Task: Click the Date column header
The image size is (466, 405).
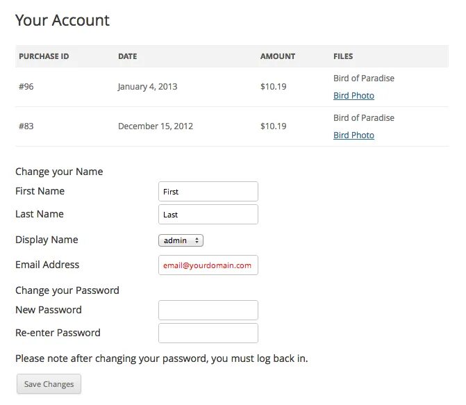Action: click(x=127, y=56)
